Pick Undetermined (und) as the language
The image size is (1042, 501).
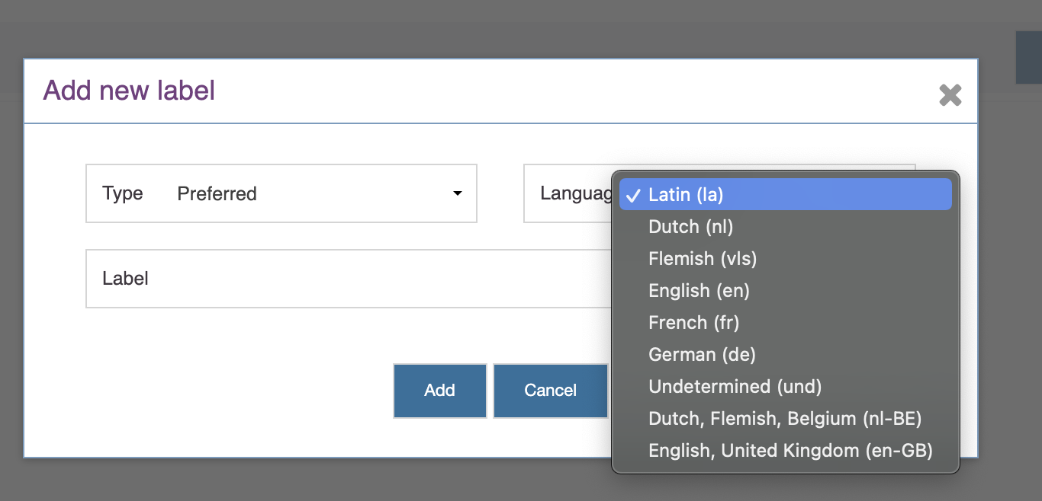click(x=735, y=386)
